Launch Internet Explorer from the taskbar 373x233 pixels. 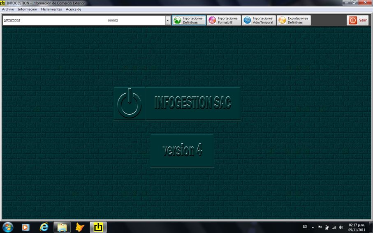coord(44,227)
